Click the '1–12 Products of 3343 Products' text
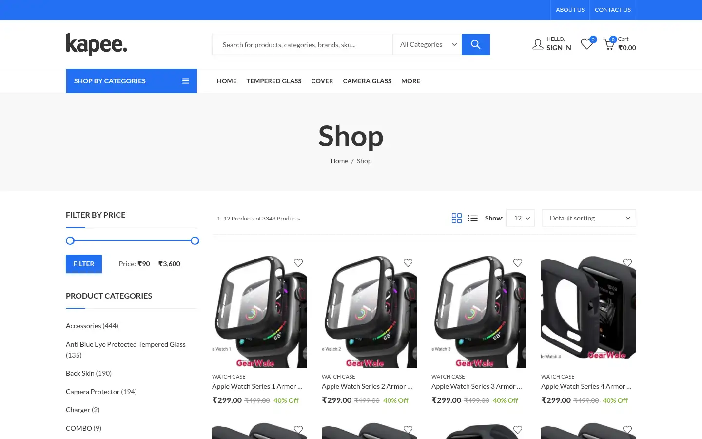The height and width of the screenshot is (439, 702). (x=258, y=219)
